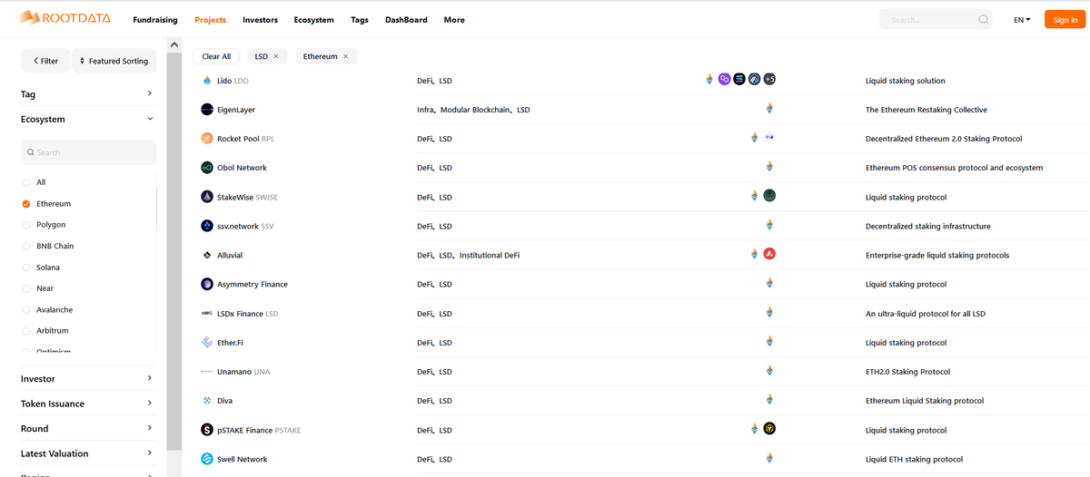This screenshot has height=477, width=1090.
Task: Select the Near ecosystem option
Action: [26, 288]
